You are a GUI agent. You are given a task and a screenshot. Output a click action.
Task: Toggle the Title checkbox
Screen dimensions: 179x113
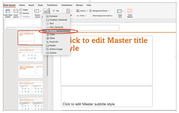click(54, 11)
